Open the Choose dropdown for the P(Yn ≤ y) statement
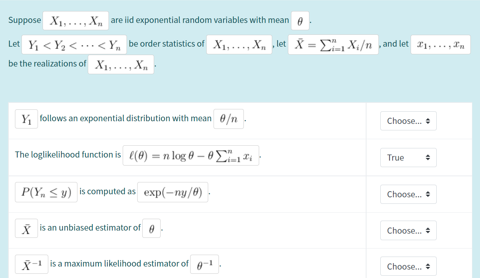 point(408,194)
